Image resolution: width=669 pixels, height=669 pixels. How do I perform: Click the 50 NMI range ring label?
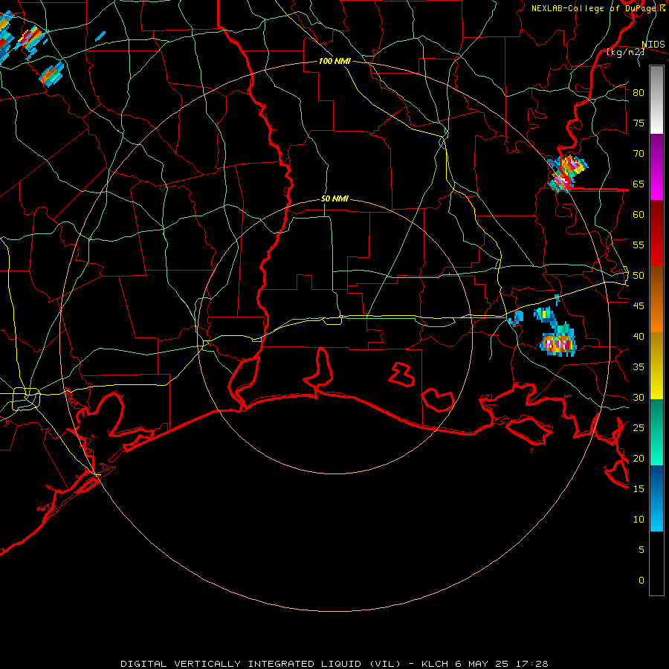(334, 198)
